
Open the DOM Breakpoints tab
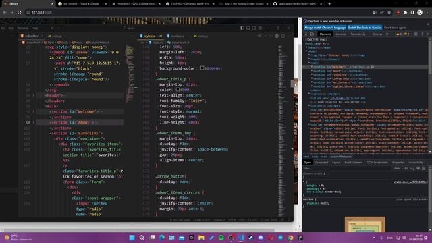pyautogui.click(x=377, y=163)
